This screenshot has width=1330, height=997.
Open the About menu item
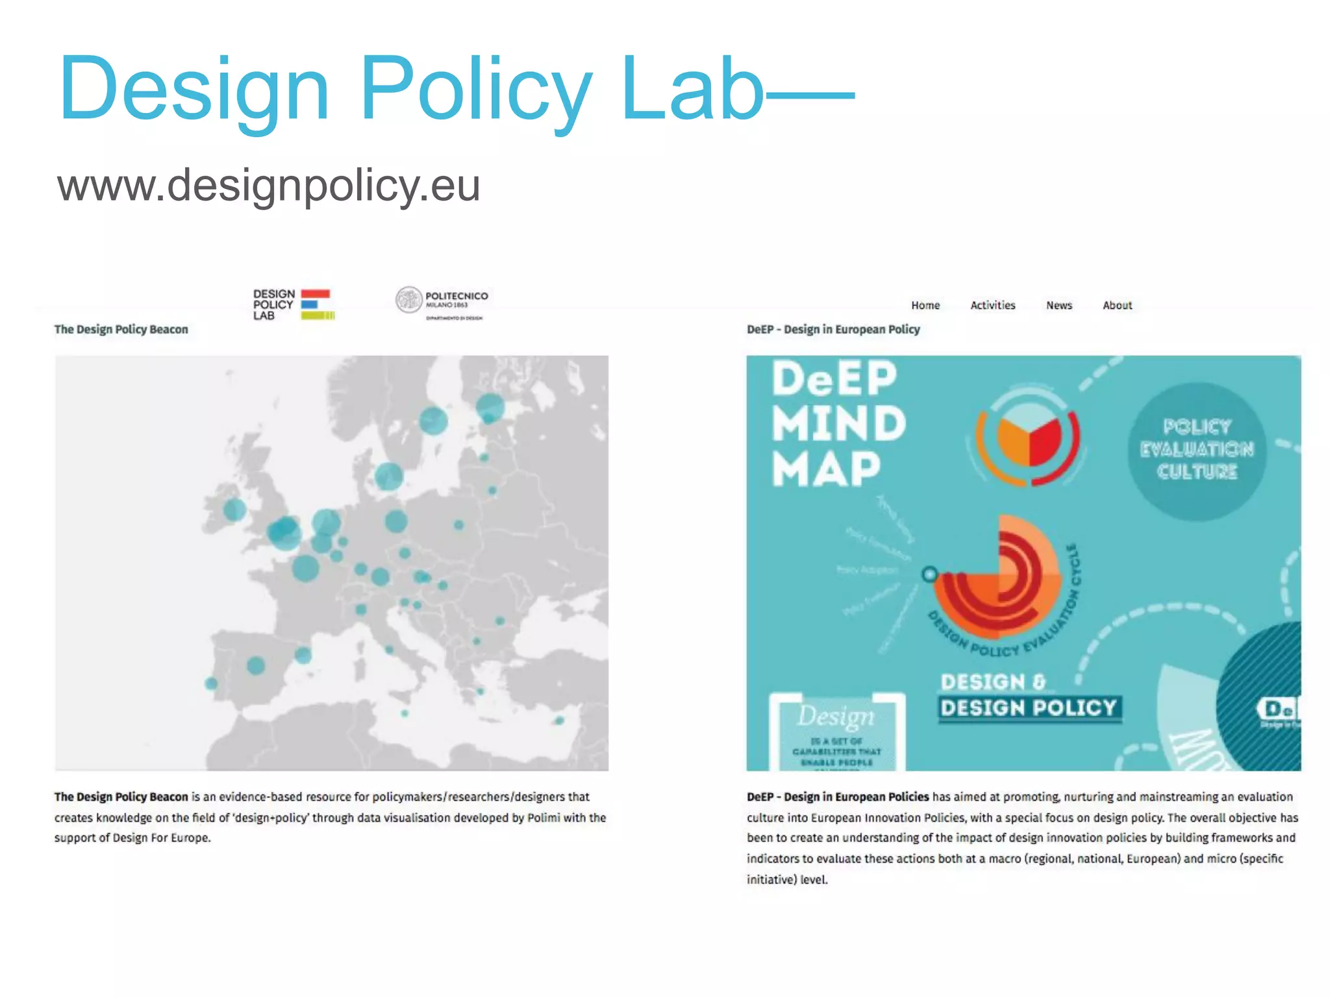[1117, 305]
